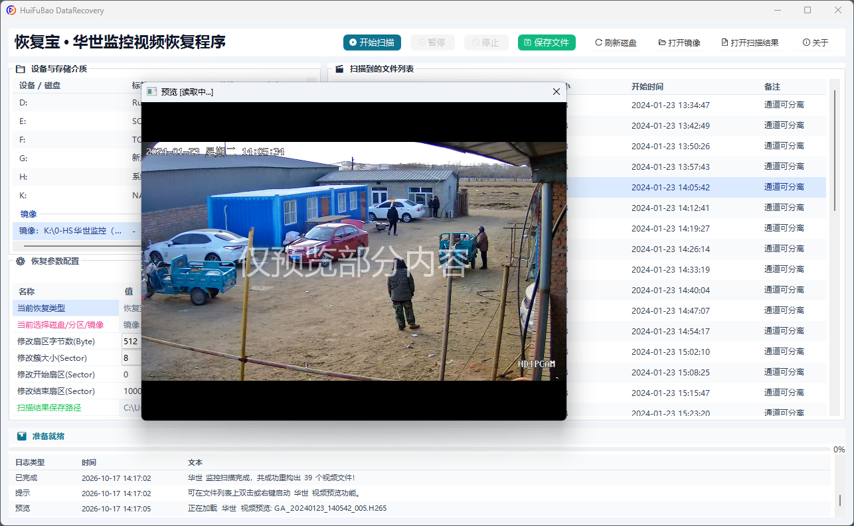Image resolution: width=854 pixels, height=526 pixels.
Task: Sort the file list by 开始时间 column header
Action: [647, 86]
